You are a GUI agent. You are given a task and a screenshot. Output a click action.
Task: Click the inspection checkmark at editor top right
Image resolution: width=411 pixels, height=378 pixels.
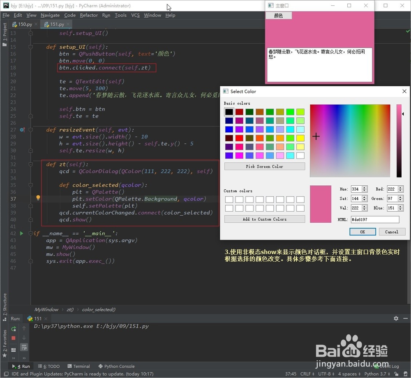click(408, 31)
